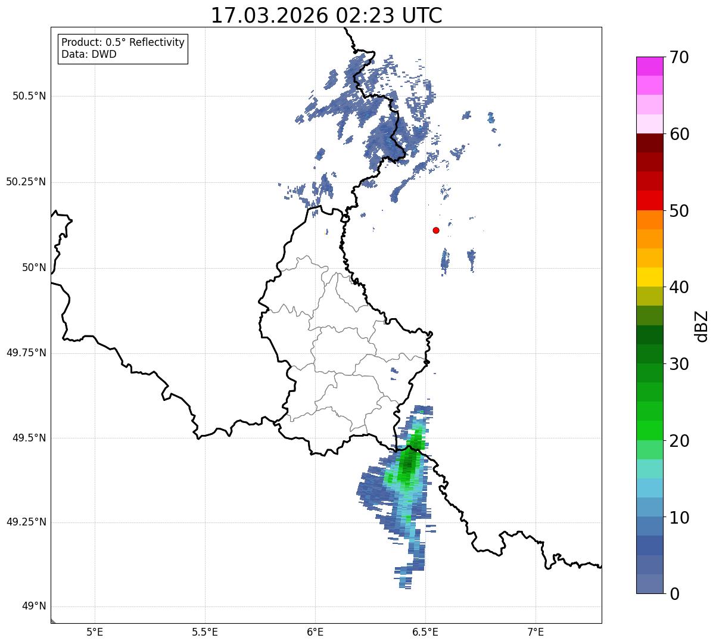Image resolution: width=716 pixels, height=644 pixels.
Task: Click the dBZ colorbar axis label
Action: pyautogui.click(x=702, y=326)
